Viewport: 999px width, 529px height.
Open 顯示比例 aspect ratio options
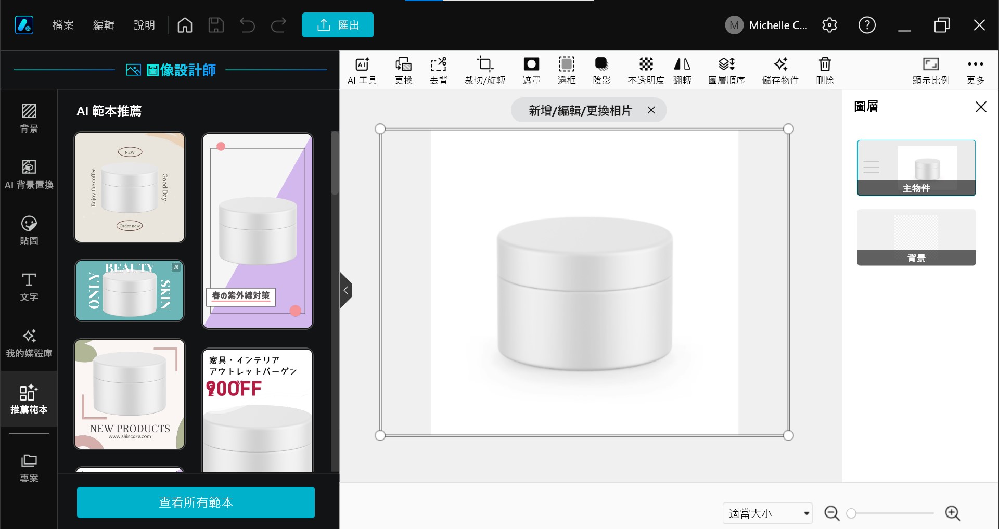[931, 71]
